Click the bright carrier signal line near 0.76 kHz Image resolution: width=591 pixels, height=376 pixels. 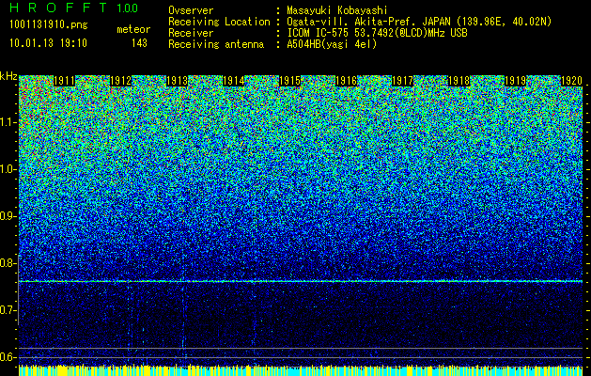[x=301, y=281]
